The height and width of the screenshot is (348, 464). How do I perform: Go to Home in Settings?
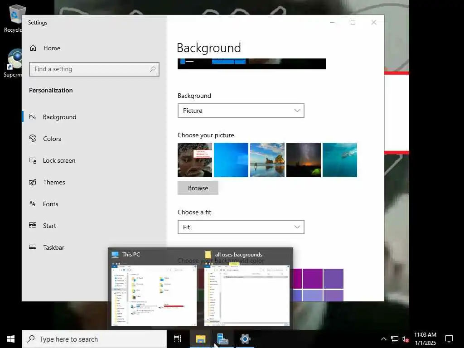point(52,48)
